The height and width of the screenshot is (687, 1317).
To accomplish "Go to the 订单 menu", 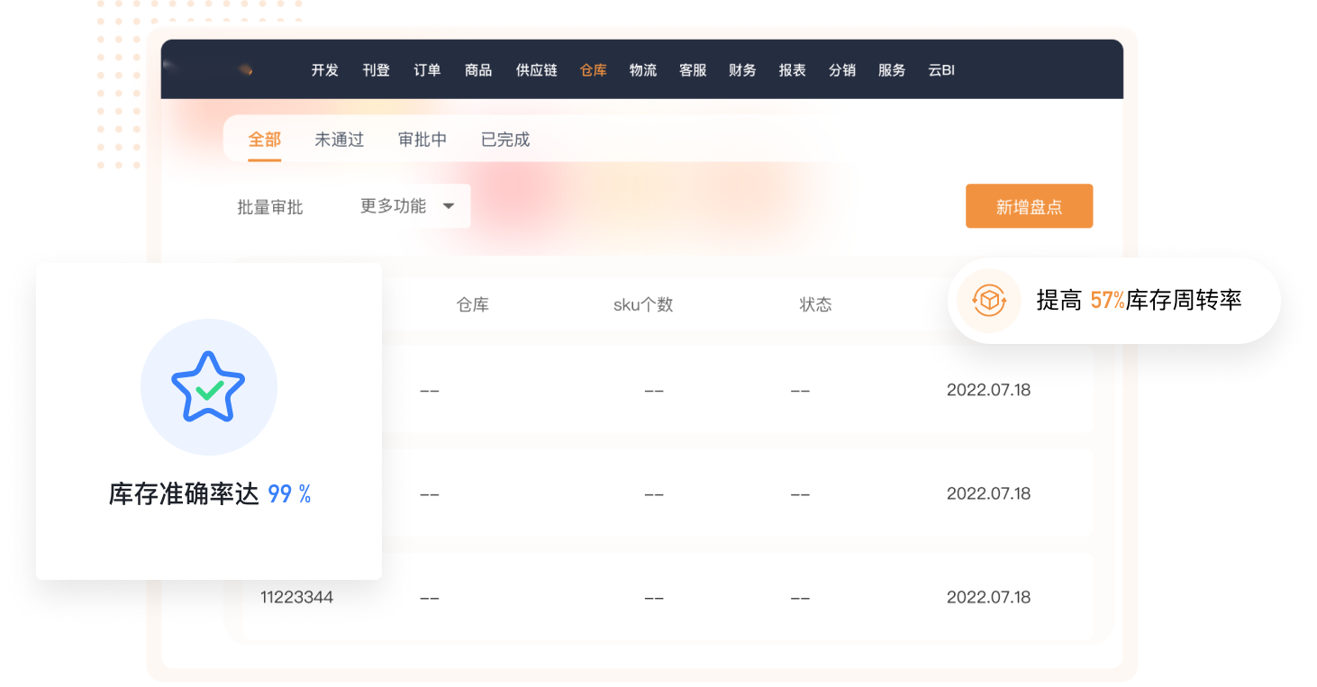I will click(427, 70).
